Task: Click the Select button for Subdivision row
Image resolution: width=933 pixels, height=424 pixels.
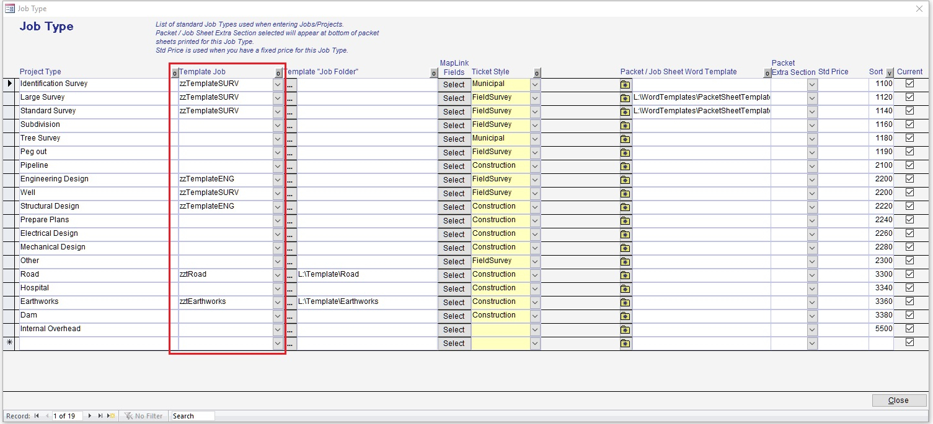Action: click(x=454, y=126)
